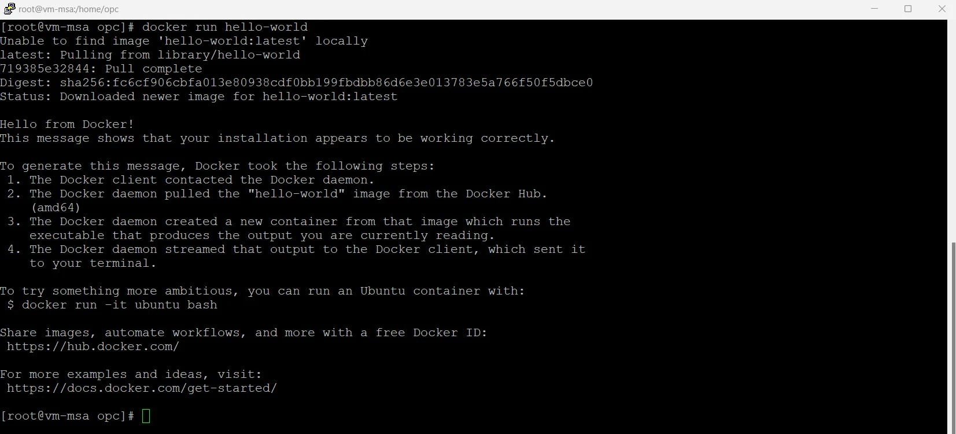Click the scrollbar track above the thumb

click(952, 130)
